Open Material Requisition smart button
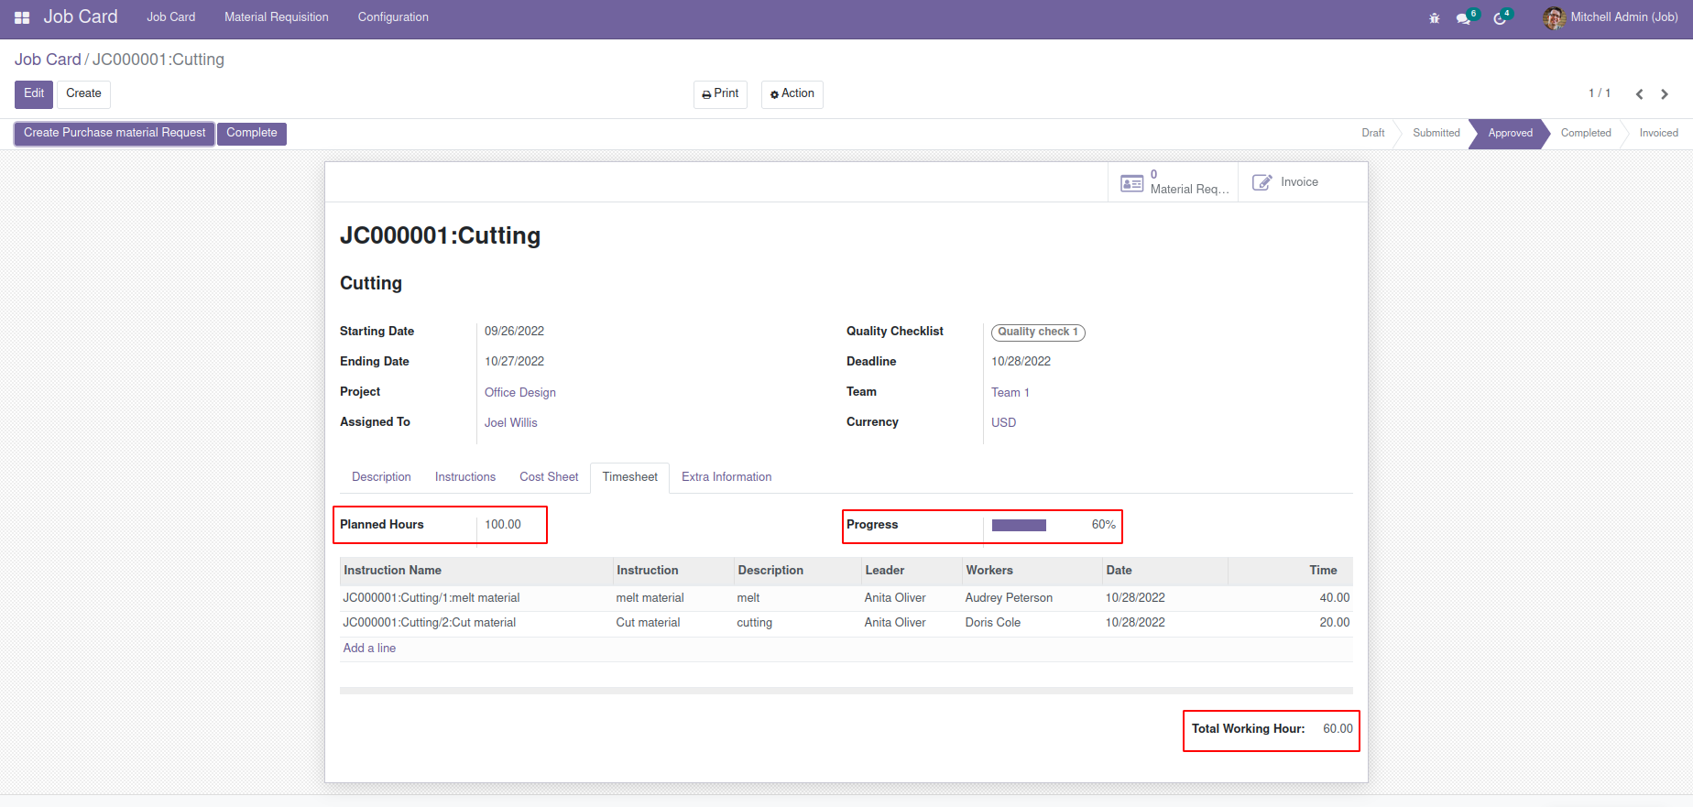The image size is (1693, 807). pos(1174,182)
